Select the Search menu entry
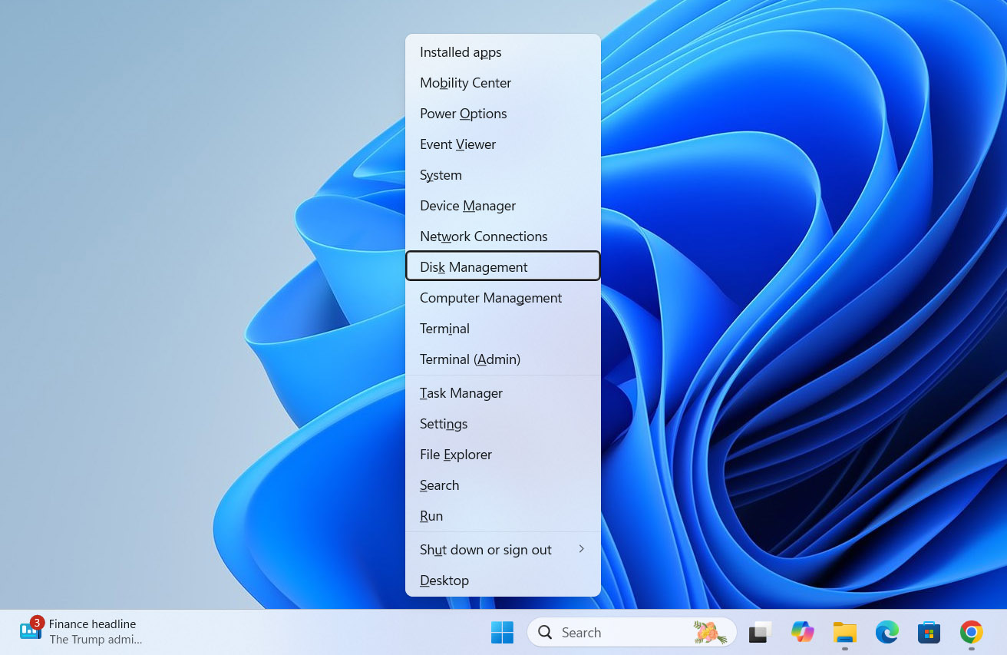The image size is (1007, 655). pos(503,485)
